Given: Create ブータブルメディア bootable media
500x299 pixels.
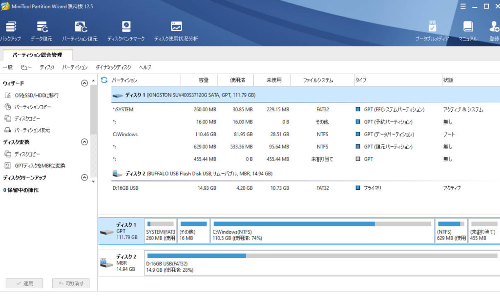Looking at the screenshot, I should tap(432, 31).
